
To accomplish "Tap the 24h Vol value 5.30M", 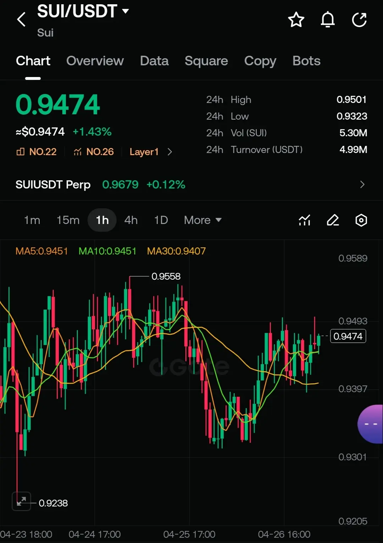I will click(353, 133).
